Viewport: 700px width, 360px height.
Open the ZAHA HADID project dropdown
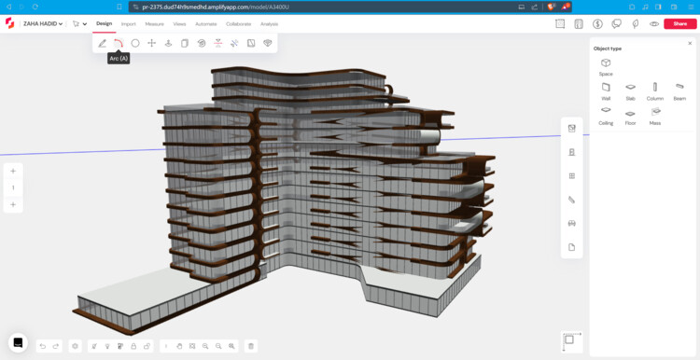point(43,24)
